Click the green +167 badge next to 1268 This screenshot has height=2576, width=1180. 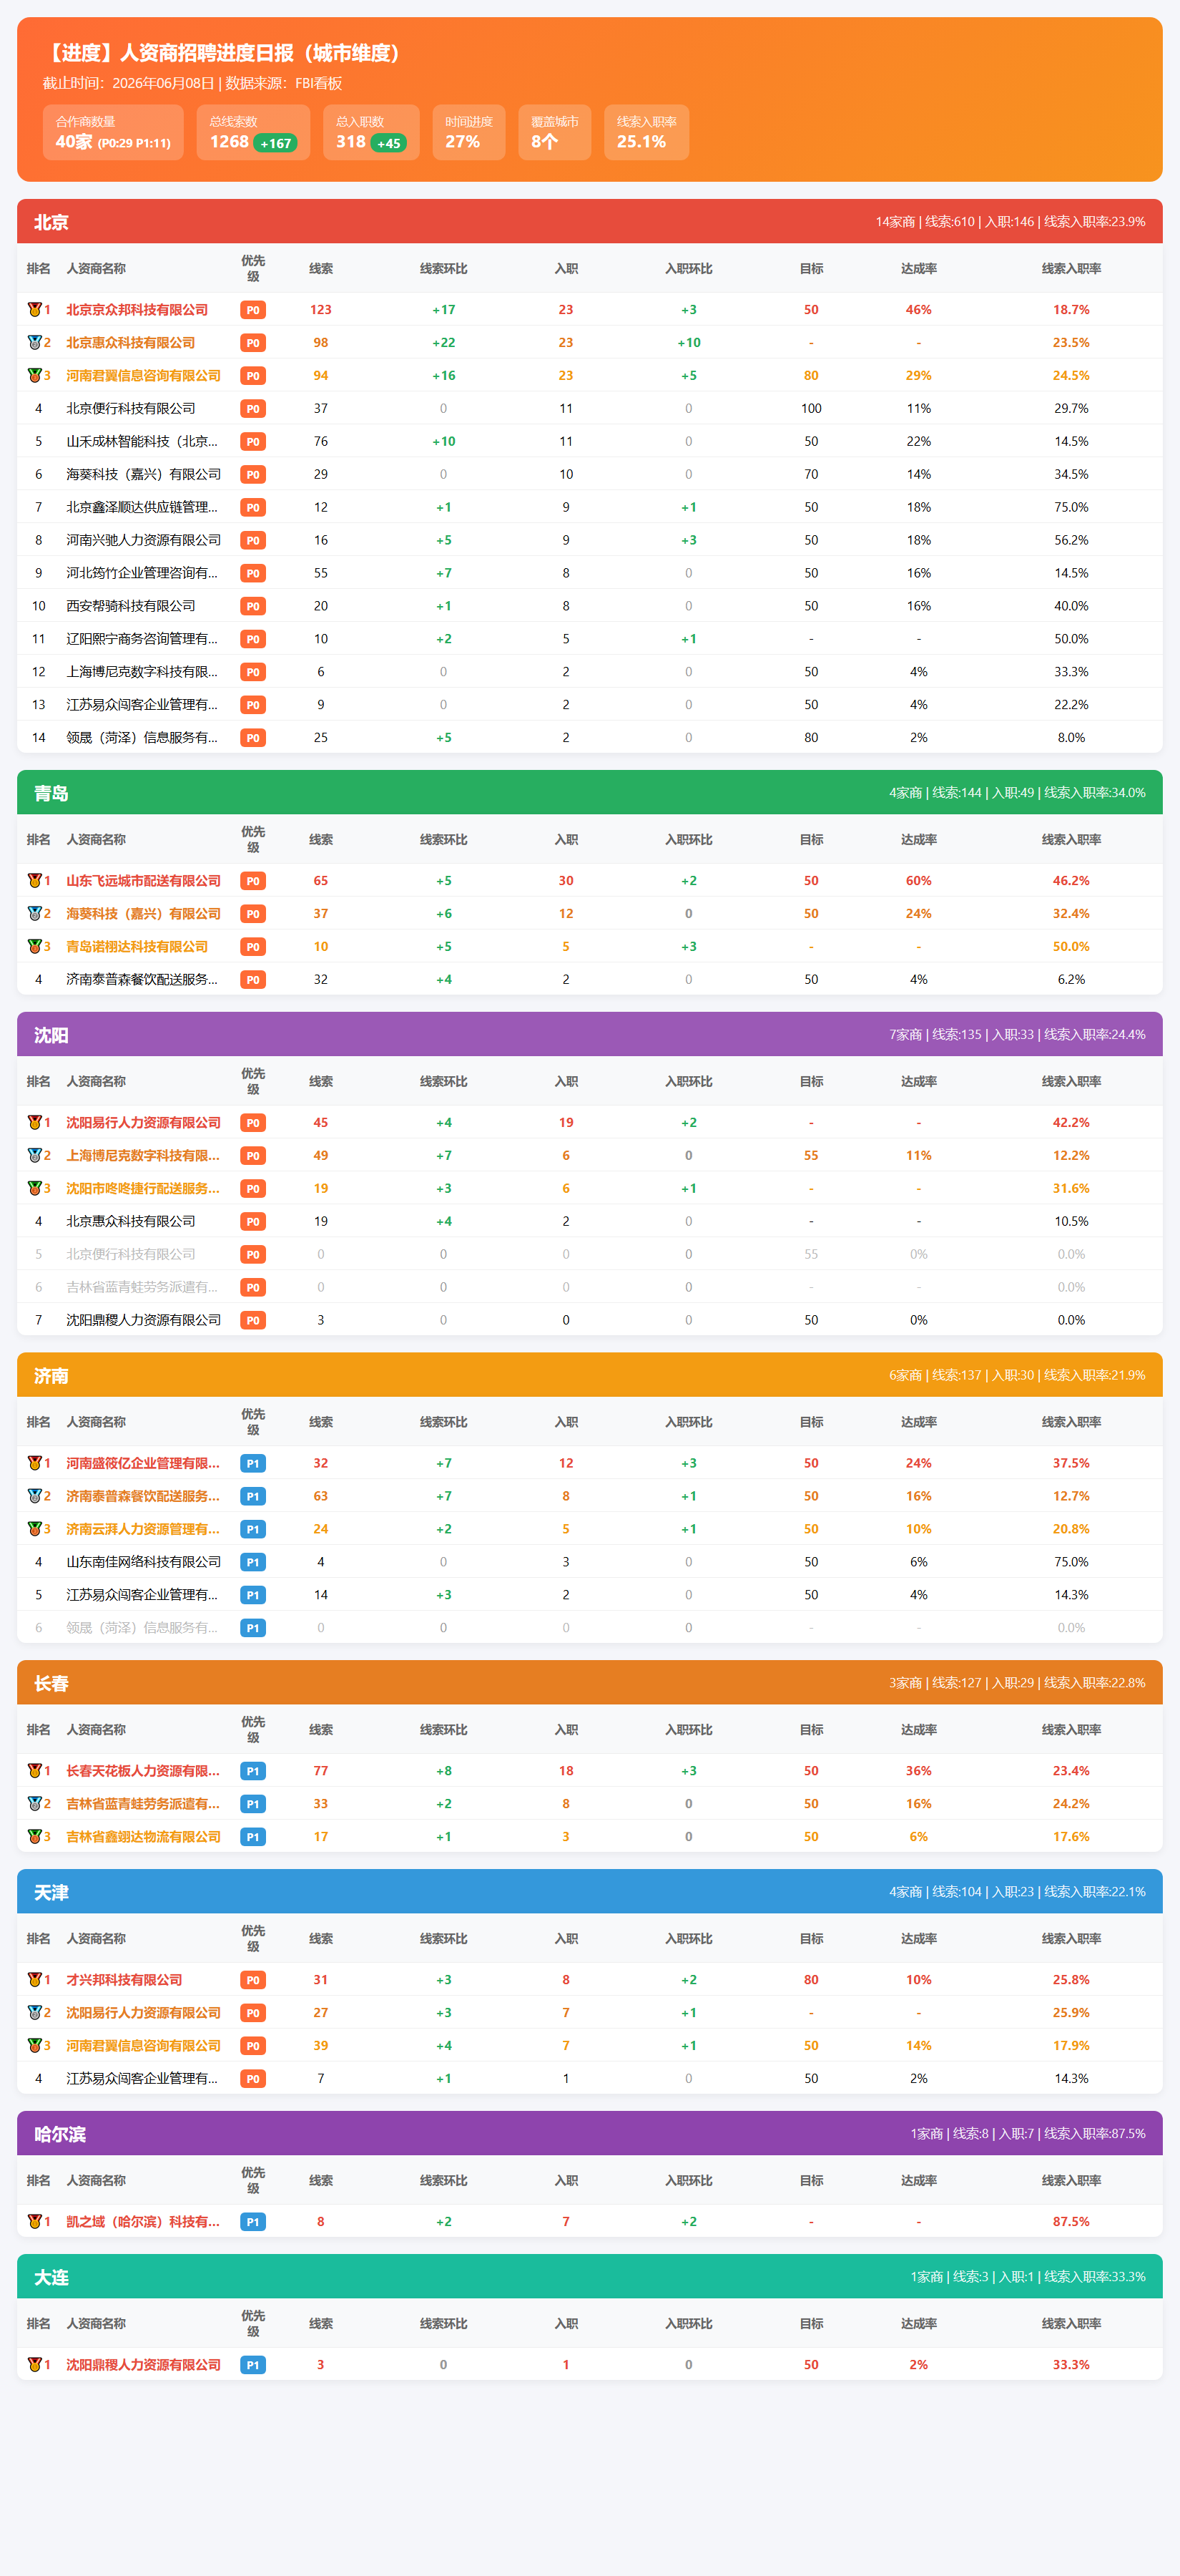point(276,143)
